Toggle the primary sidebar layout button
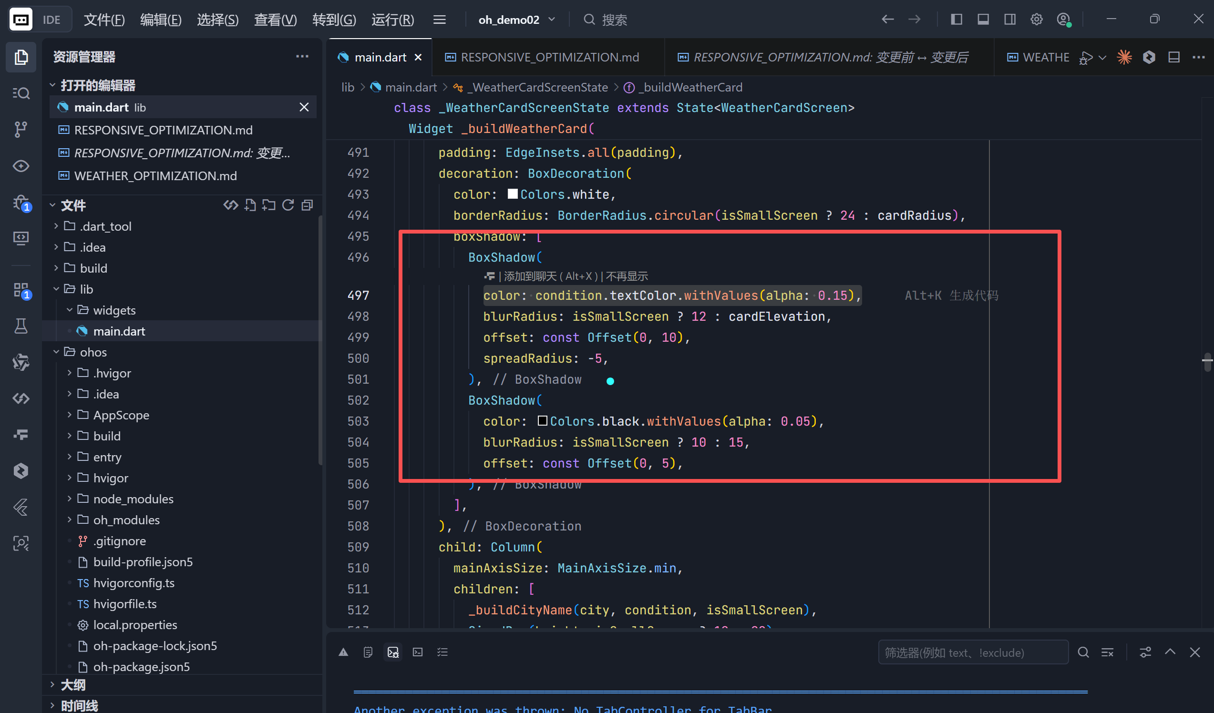The height and width of the screenshot is (713, 1214). 956,19
